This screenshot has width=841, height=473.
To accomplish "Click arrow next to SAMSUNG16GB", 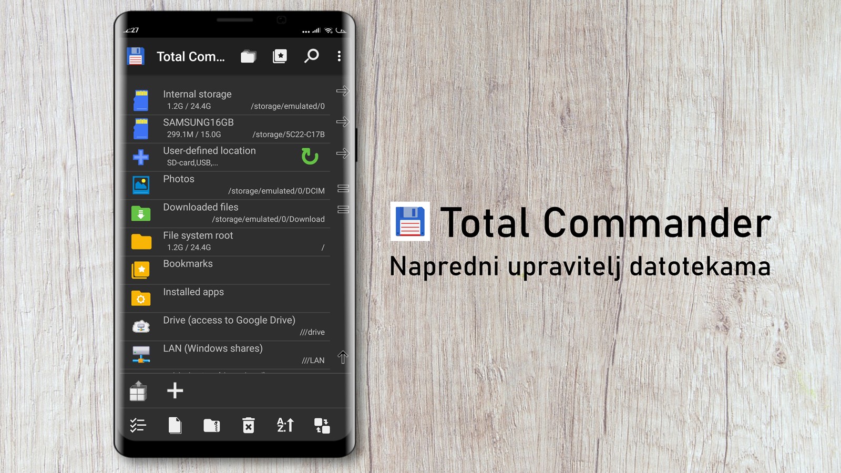I will pyautogui.click(x=343, y=122).
